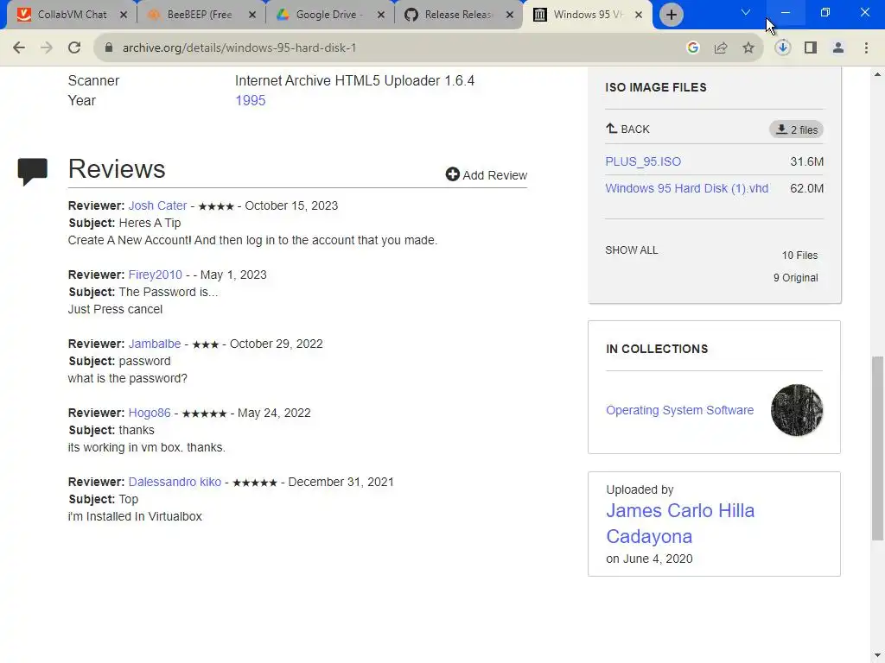
Task: Open the user profile icon
Action: (x=838, y=48)
